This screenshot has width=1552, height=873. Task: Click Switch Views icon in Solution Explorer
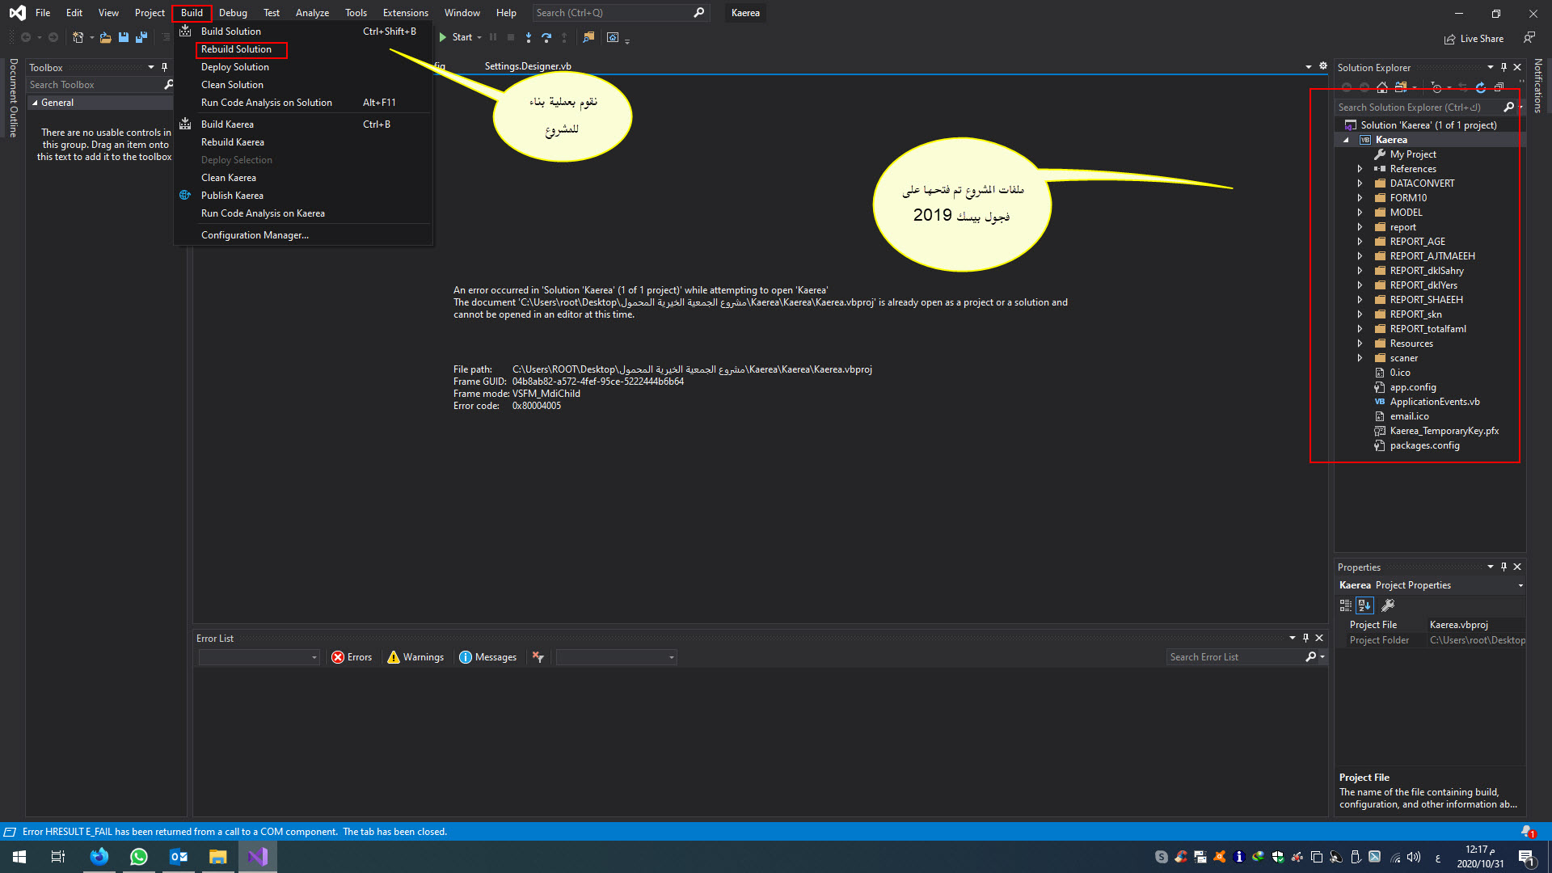tap(1401, 87)
